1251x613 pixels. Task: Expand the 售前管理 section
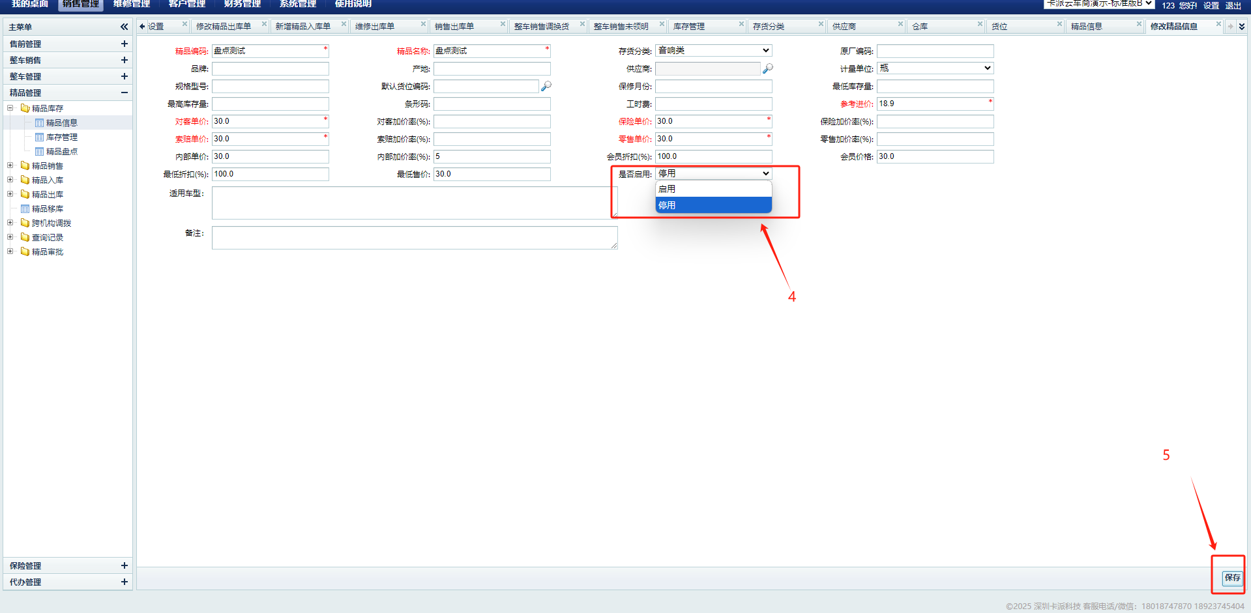[124, 44]
